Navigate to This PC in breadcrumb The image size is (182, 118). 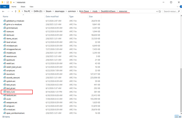tap(27, 11)
